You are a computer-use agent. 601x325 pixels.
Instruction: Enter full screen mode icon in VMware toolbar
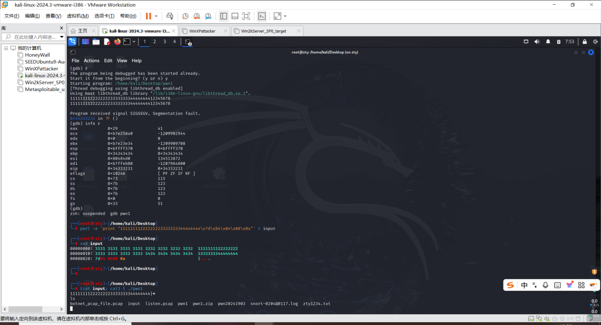pos(246,16)
